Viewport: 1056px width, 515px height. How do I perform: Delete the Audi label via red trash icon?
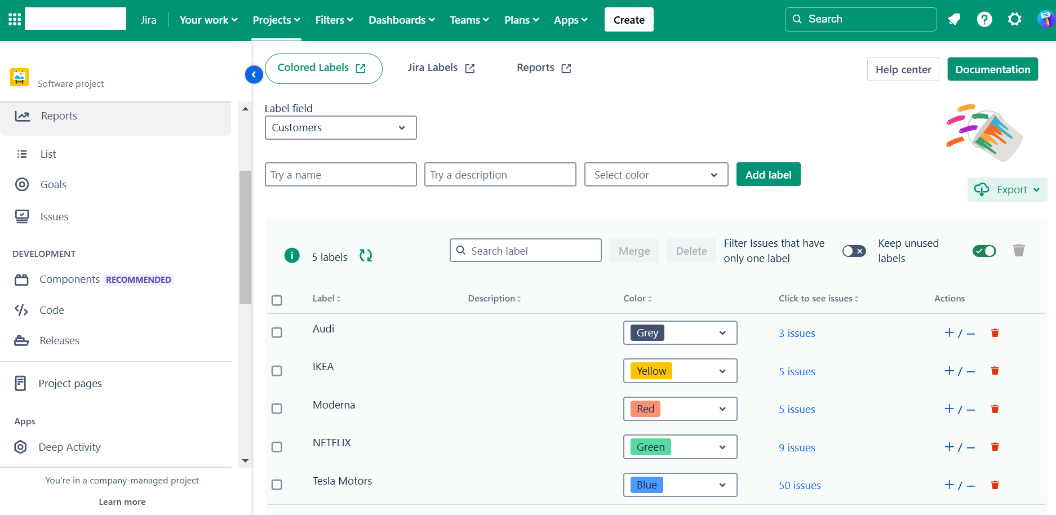pyautogui.click(x=995, y=333)
